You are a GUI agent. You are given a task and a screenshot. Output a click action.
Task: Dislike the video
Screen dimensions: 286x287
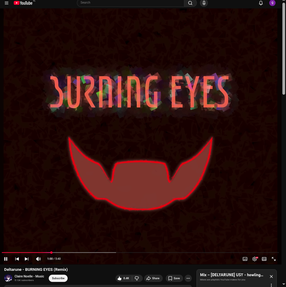[137, 278]
